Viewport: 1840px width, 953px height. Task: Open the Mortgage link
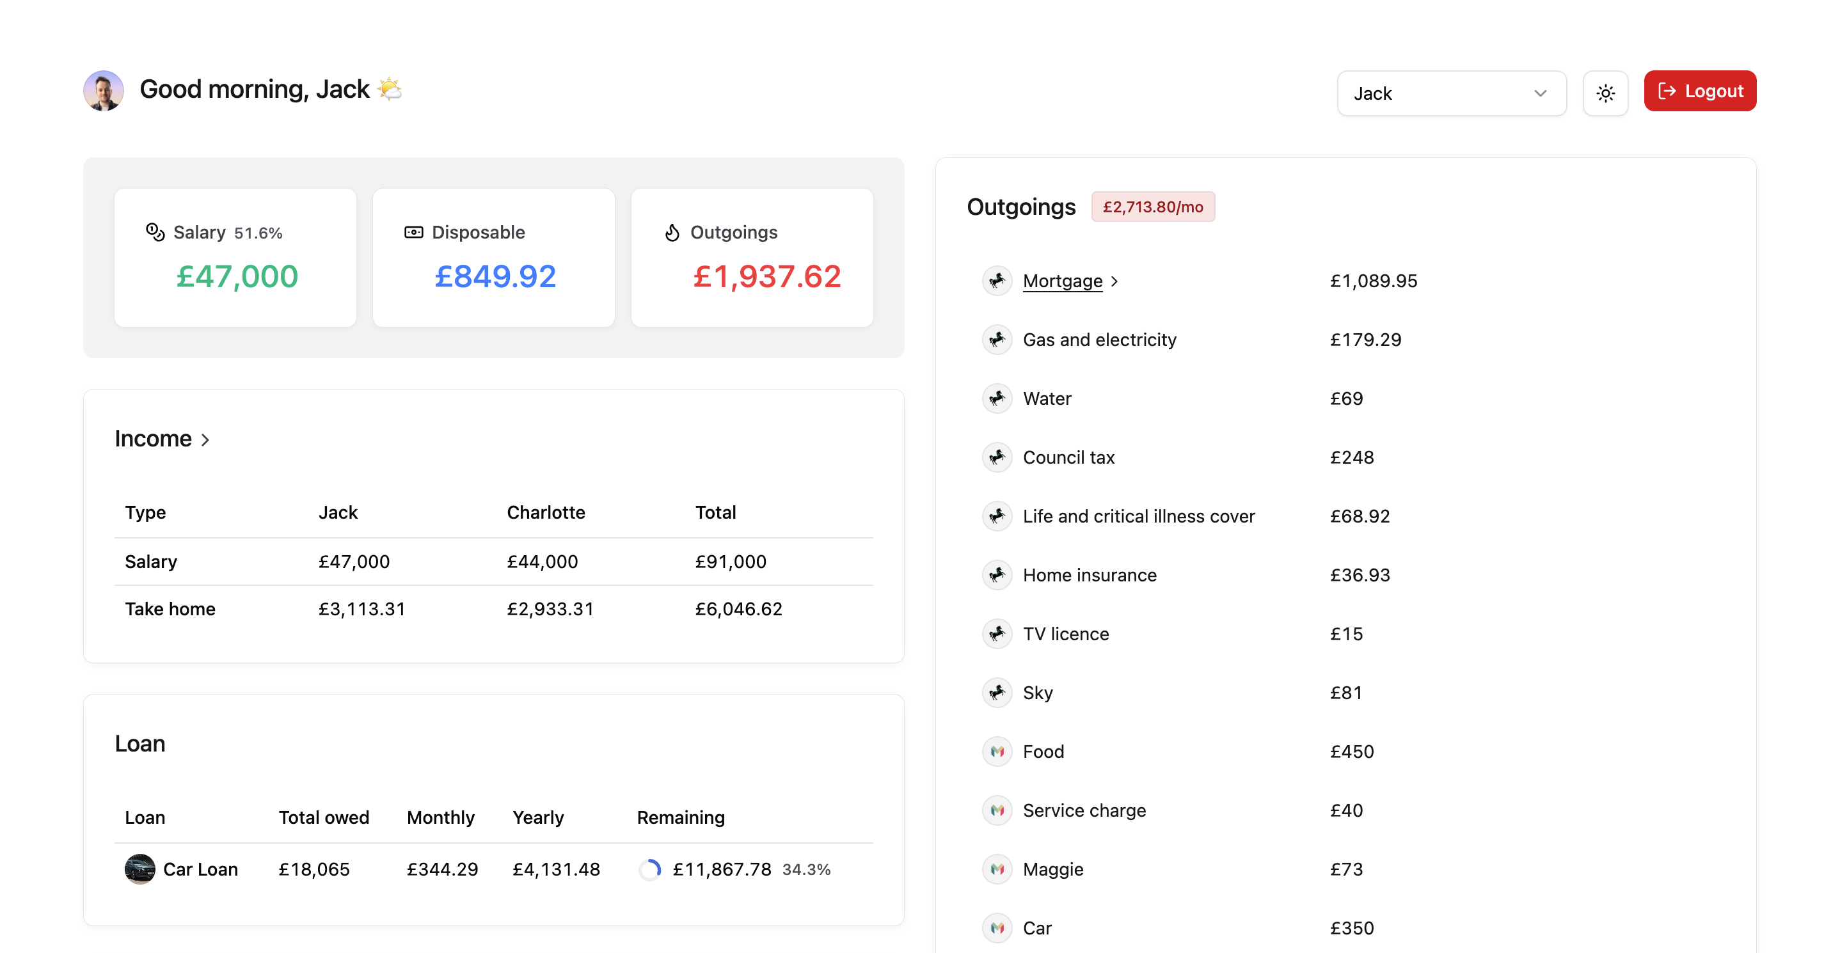coord(1062,281)
